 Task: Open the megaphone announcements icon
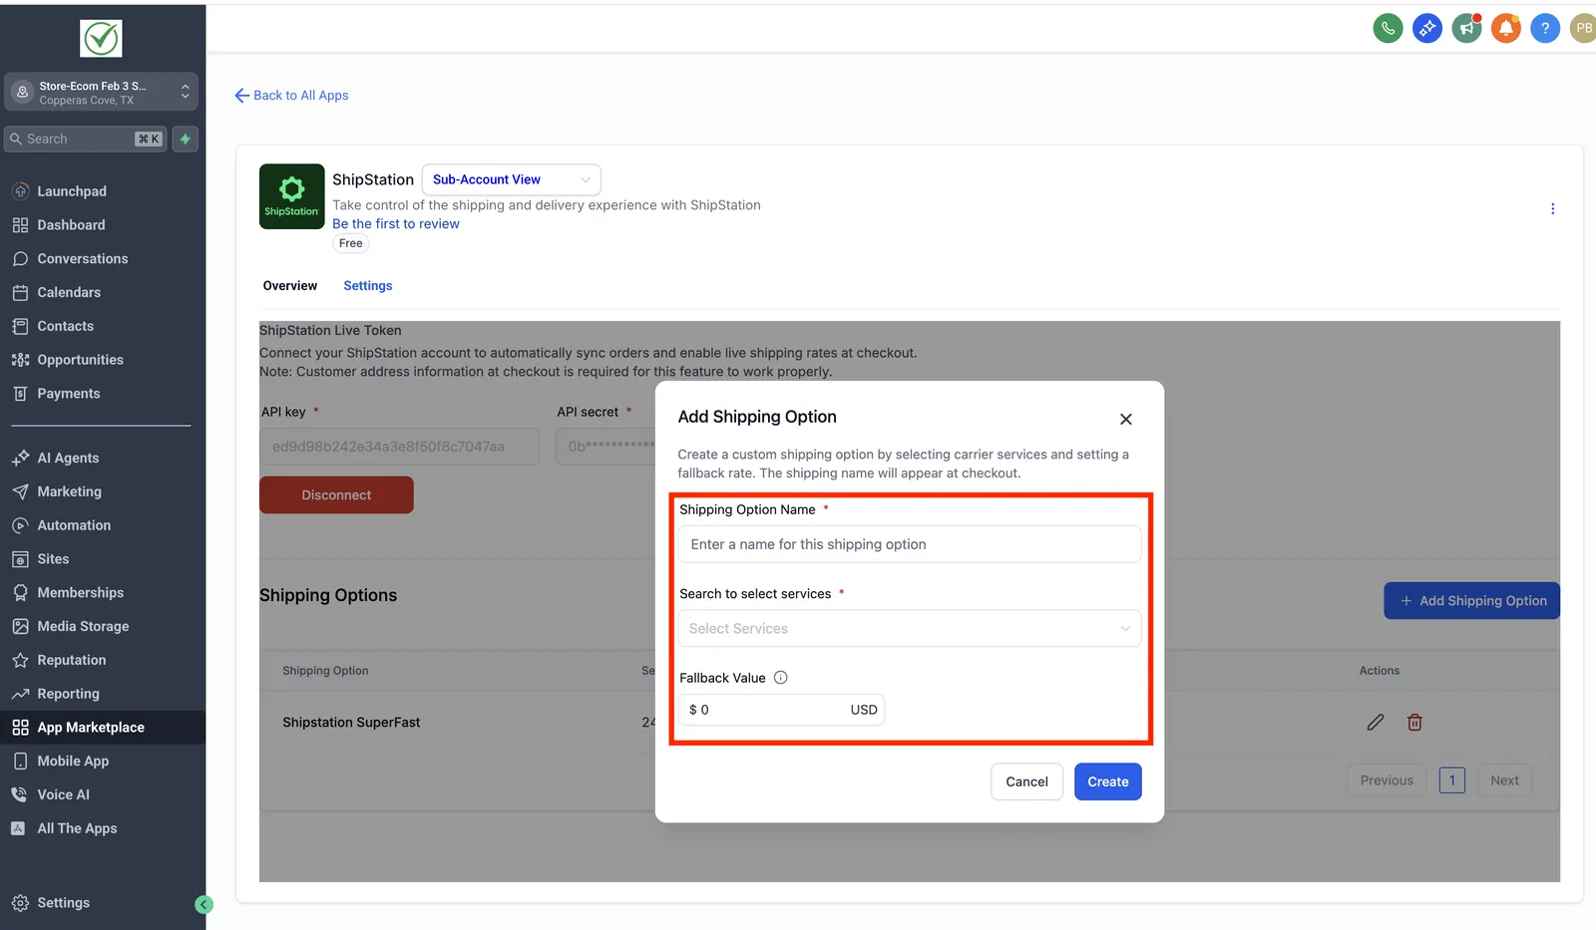(x=1466, y=28)
